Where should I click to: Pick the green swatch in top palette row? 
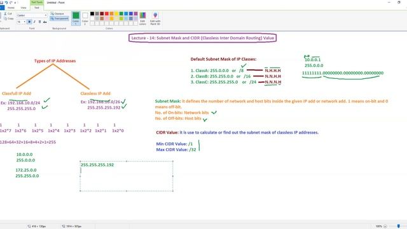tap(121, 13)
